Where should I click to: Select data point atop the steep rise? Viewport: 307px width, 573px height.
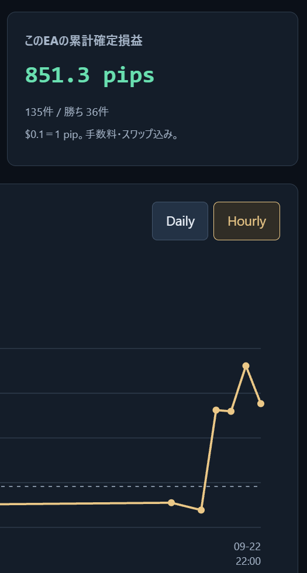pos(216,410)
